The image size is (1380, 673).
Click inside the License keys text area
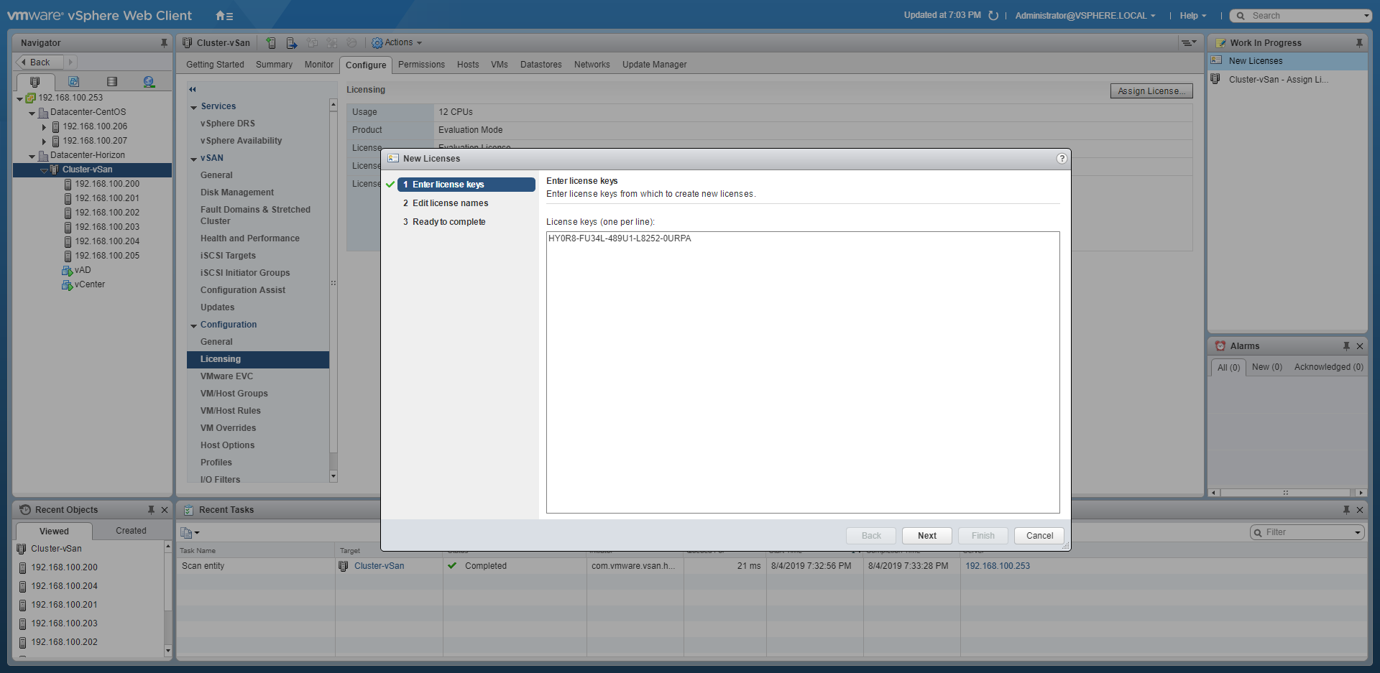802,373
